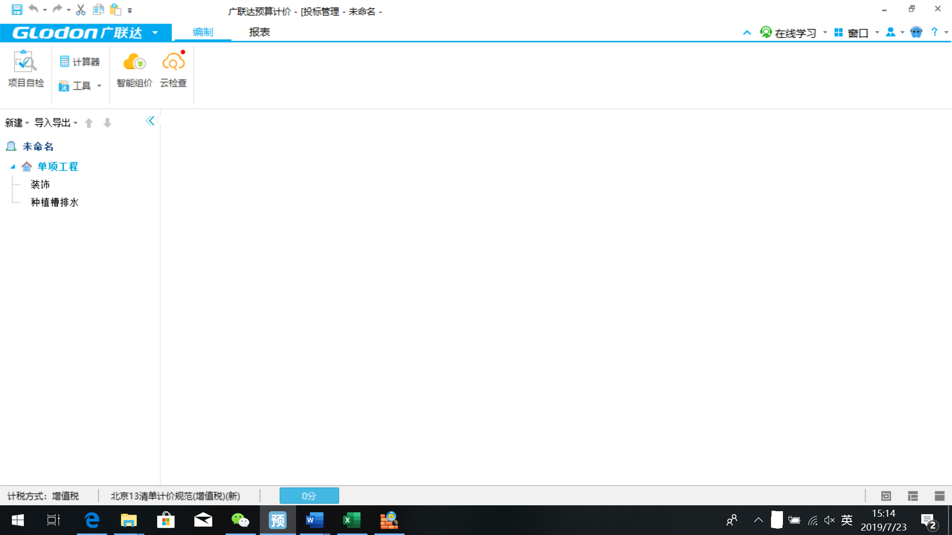Collapse the ribbon with the up chevron
This screenshot has height=535, width=952.
[x=747, y=33]
